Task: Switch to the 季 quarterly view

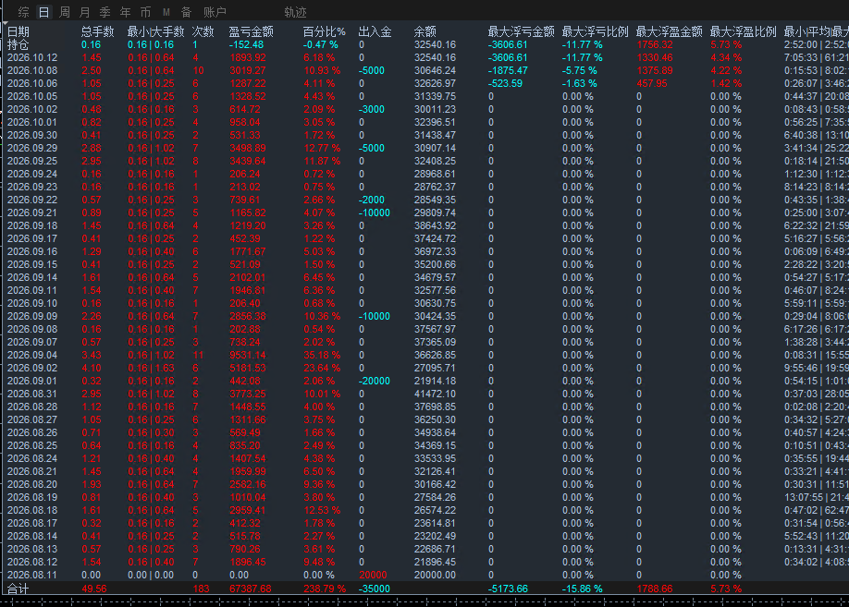Action: point(105,12)
